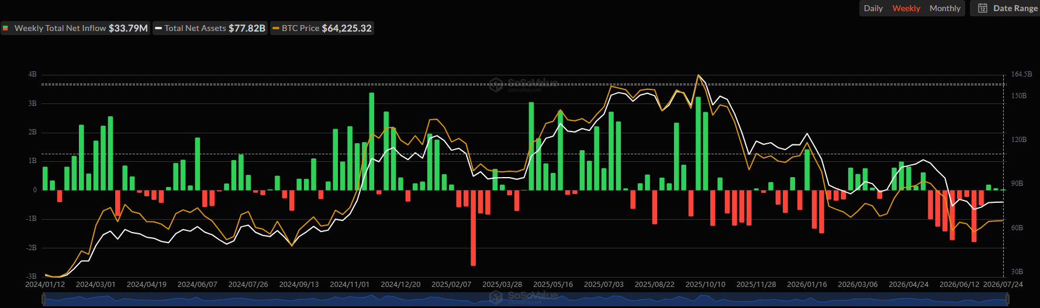
Task: Click the 120B right axis label
Action: (x=1019, y=140)
